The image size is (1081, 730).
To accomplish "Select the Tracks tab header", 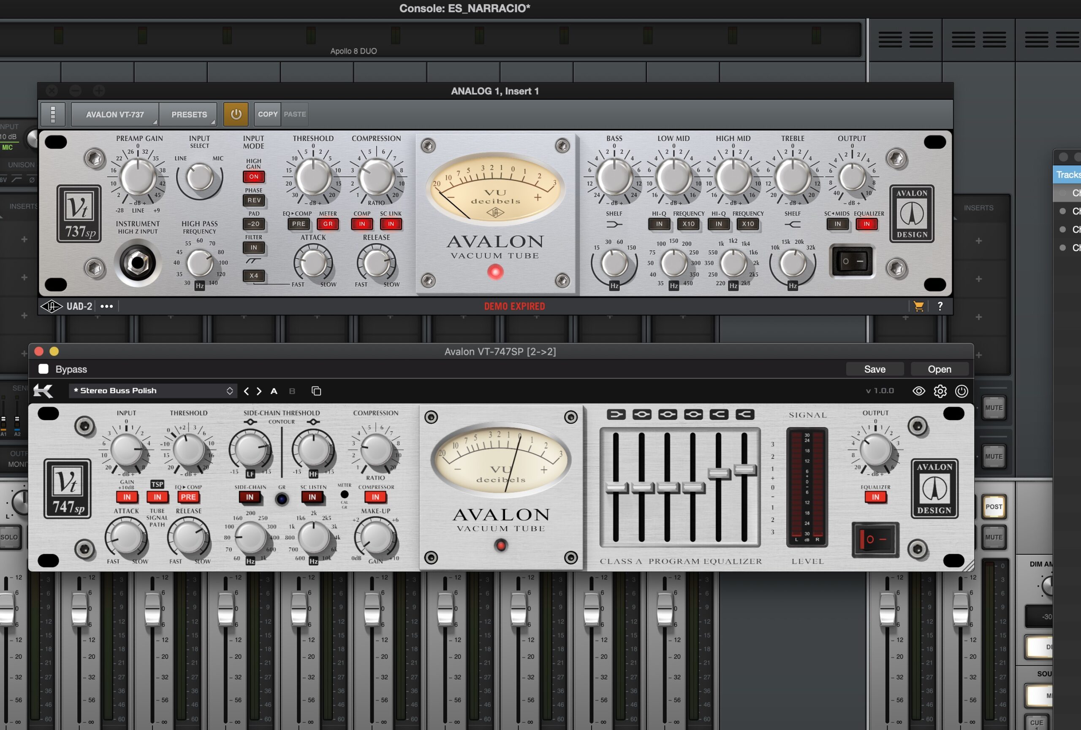I will 1068,175.
